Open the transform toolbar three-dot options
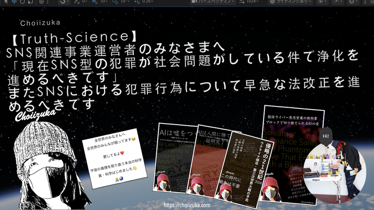Image resolution: width=374 pixels, height=210 pixels. 48,1
